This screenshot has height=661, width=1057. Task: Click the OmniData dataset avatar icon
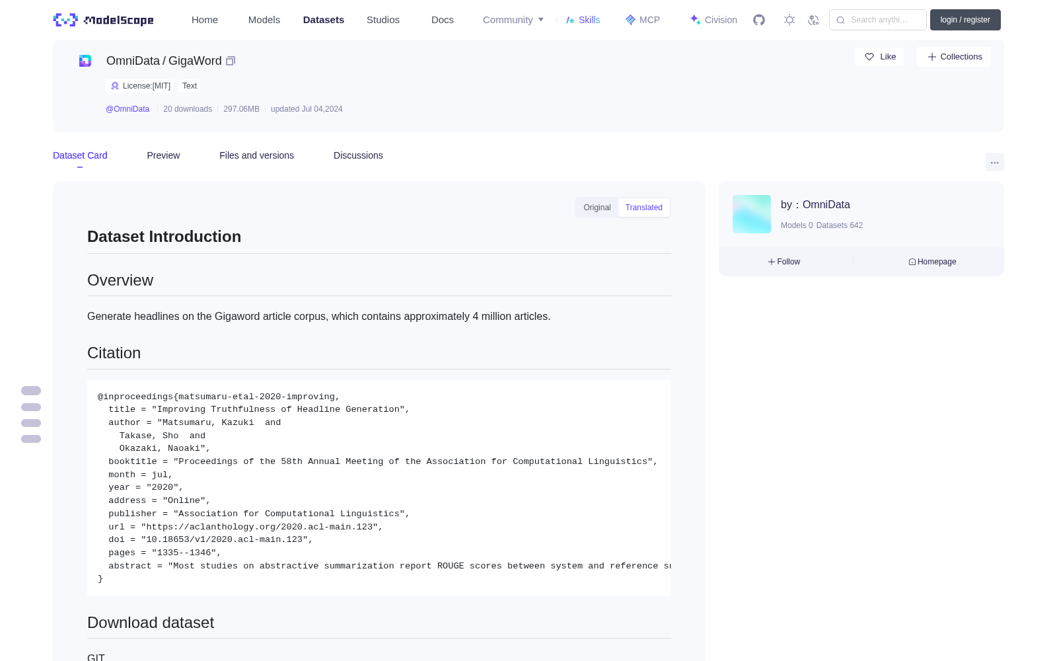85,61
